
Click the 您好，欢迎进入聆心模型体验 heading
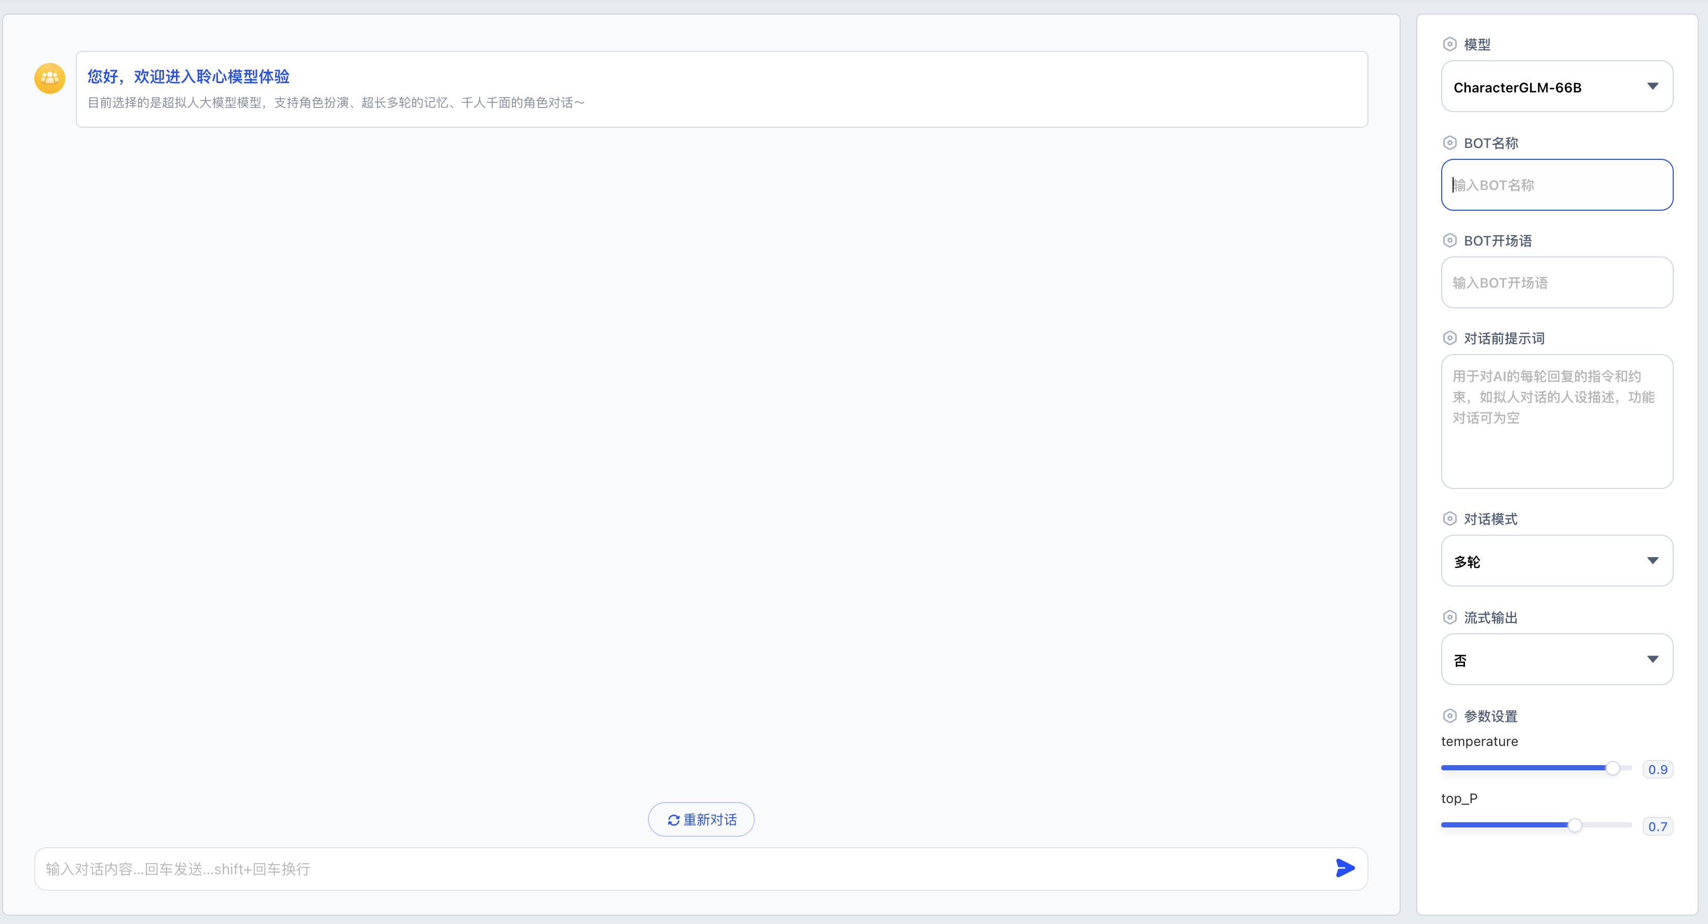point(188,77)
